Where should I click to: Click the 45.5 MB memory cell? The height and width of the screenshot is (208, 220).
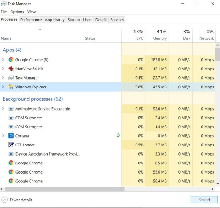(157, 87)
